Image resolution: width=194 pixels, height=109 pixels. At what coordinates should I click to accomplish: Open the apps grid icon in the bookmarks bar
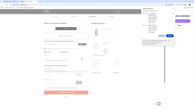[2, 8]
